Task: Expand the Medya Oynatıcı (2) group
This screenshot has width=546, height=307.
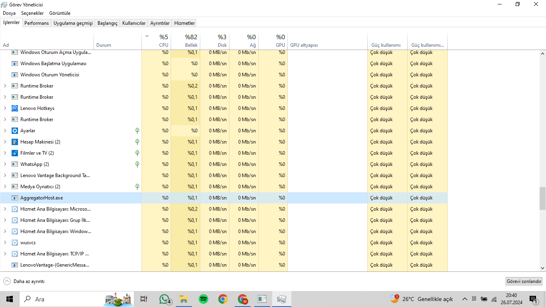Action: coord(5,187)
